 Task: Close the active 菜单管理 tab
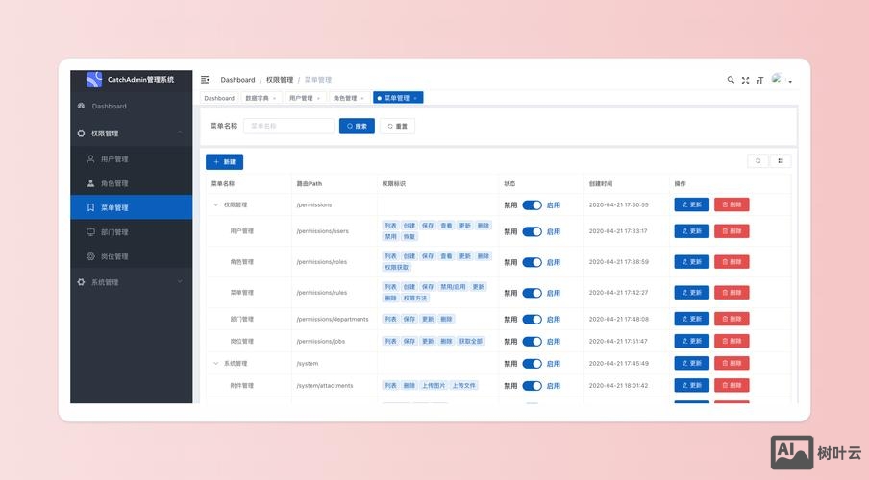coord(415,99)
